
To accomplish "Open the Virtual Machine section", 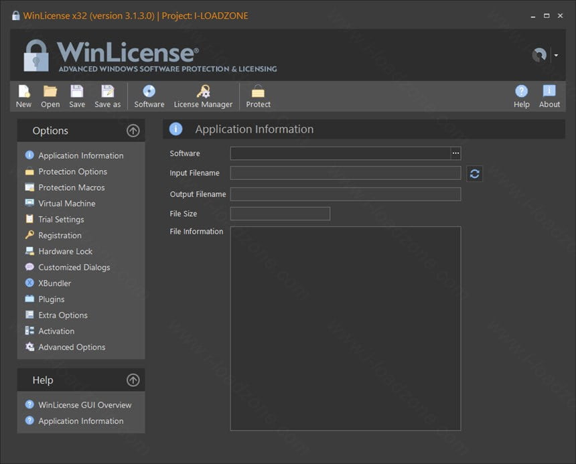I will point(67,204).
